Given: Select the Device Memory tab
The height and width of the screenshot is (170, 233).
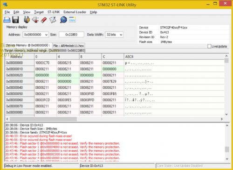Looking at the screenshot, I should [28, 45].
